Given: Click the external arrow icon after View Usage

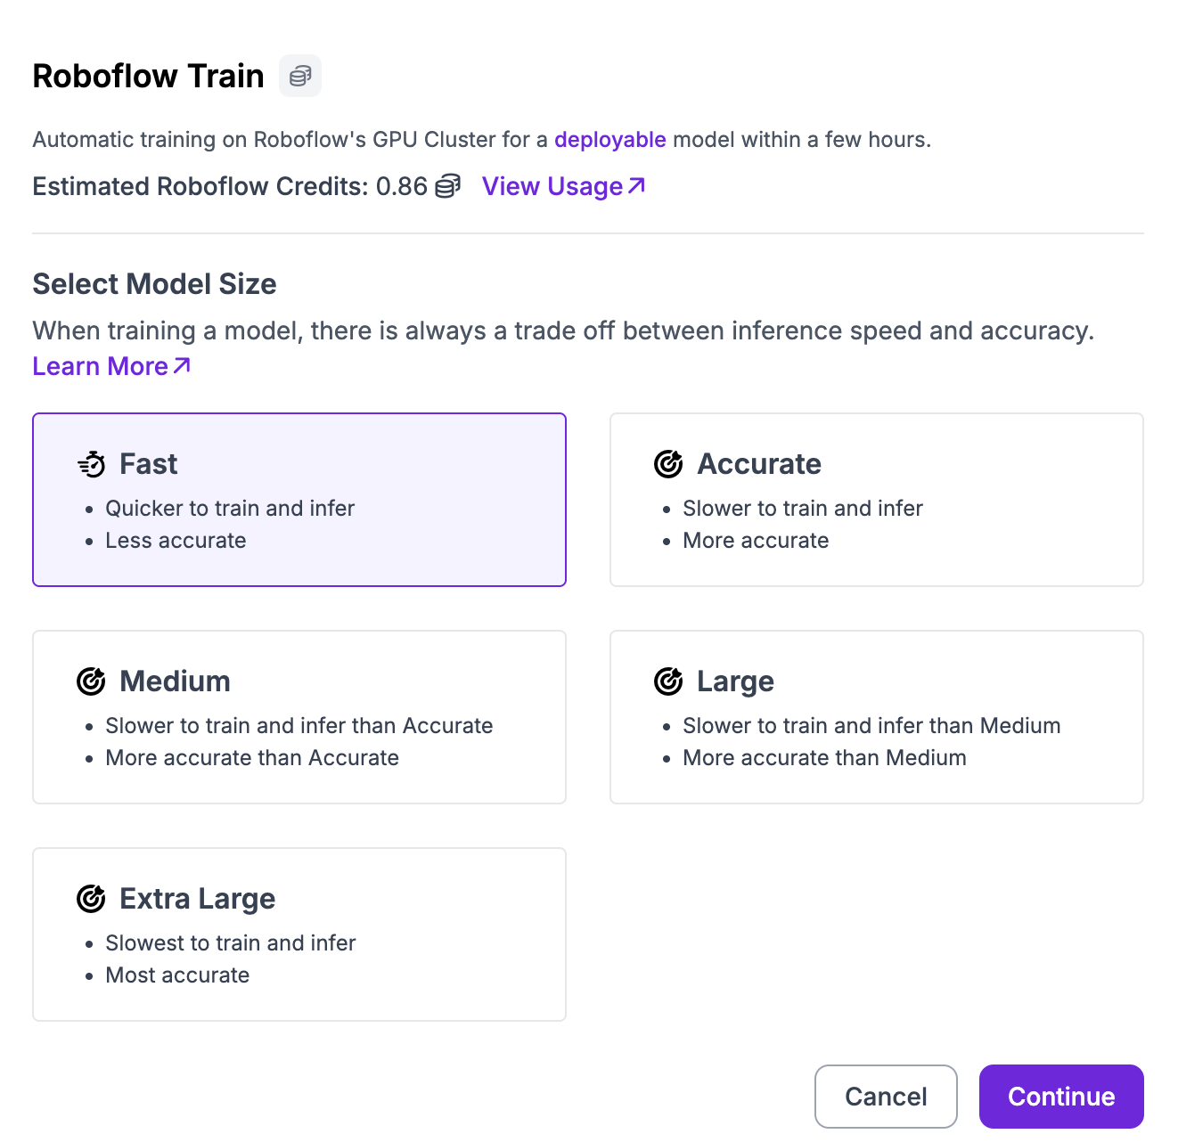Looking at the screenshot, I should click(x=636, y=185).
